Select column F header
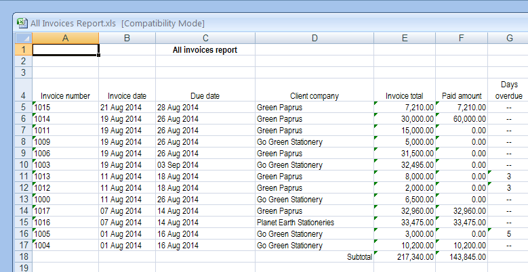Viewport: 528px width, 272px height. pos(462,38)
